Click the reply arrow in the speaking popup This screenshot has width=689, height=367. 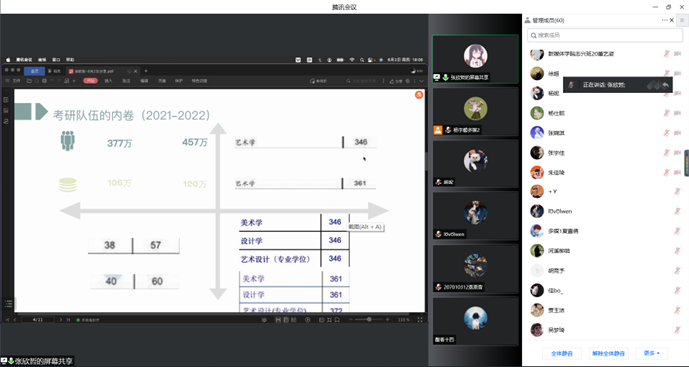tap(666, 85)
